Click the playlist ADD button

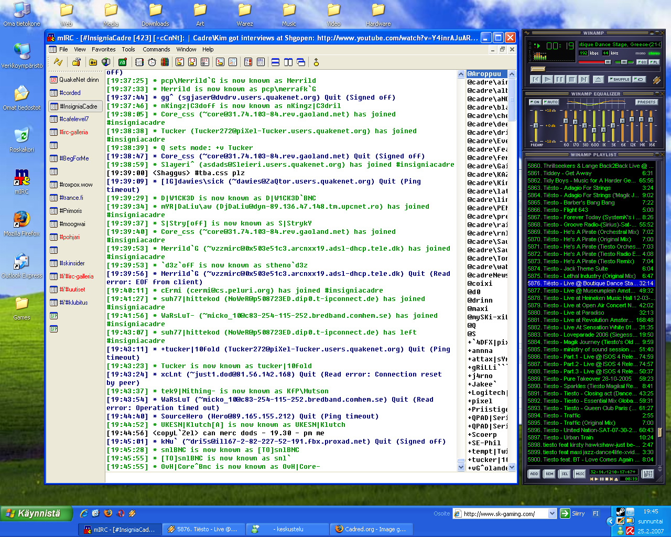tap(534, 474)
